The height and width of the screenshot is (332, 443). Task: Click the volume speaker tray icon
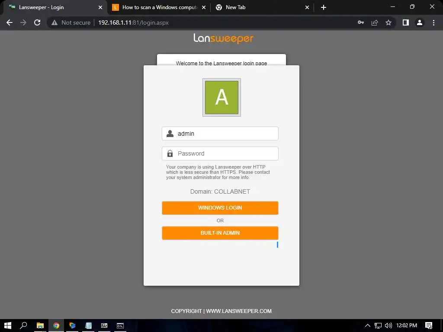[388, 326]
